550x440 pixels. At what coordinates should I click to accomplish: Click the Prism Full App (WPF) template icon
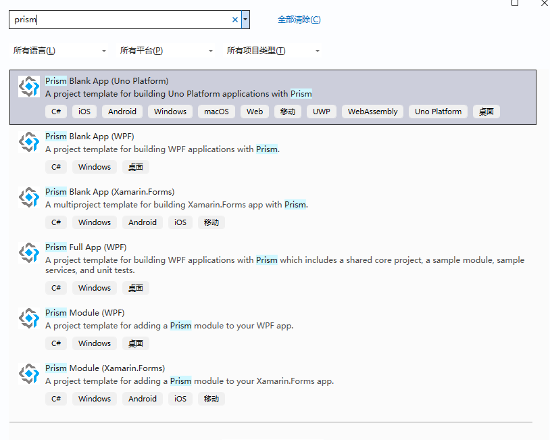(x=29, y=253)
